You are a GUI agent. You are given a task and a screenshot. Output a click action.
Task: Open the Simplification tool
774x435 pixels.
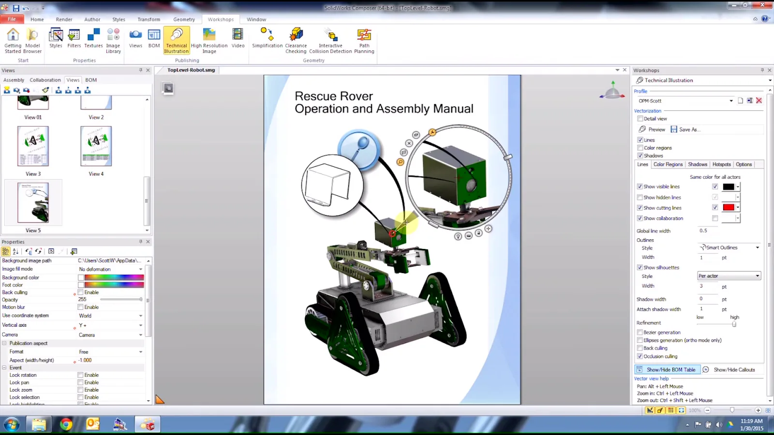[267, 38]
